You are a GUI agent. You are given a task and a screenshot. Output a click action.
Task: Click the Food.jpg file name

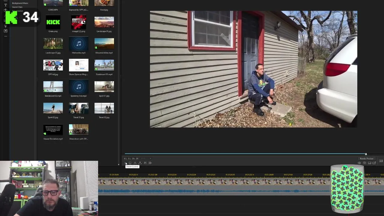[104, 10]
